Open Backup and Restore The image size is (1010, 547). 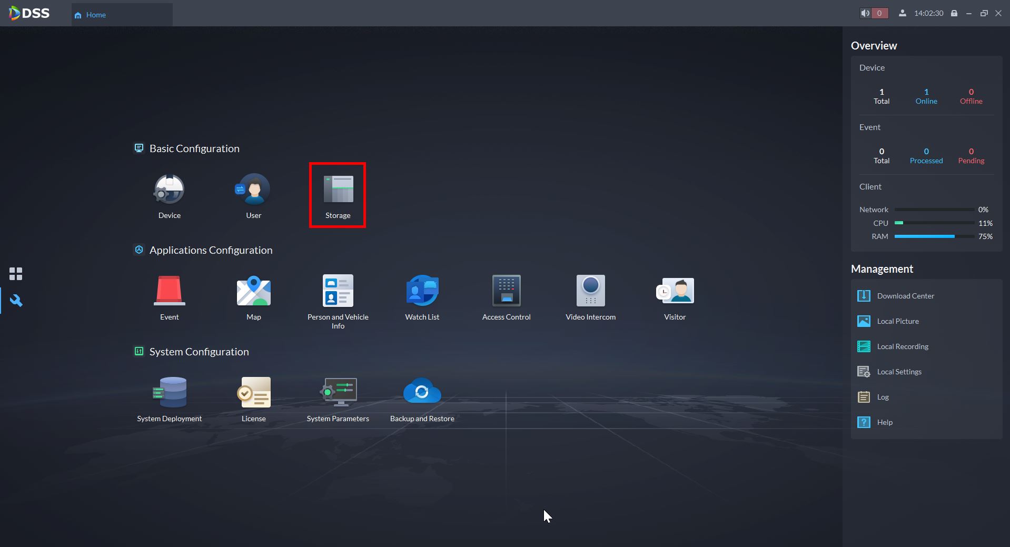(x=422, y=393)
